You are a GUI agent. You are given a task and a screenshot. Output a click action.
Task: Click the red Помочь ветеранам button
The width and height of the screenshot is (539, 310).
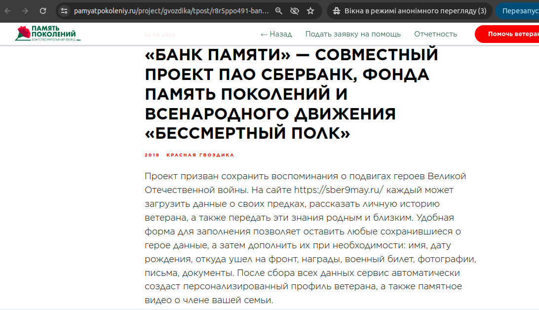507,34
